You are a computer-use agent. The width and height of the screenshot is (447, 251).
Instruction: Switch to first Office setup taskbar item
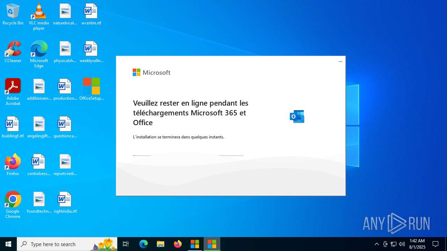[x=195, y=244]
